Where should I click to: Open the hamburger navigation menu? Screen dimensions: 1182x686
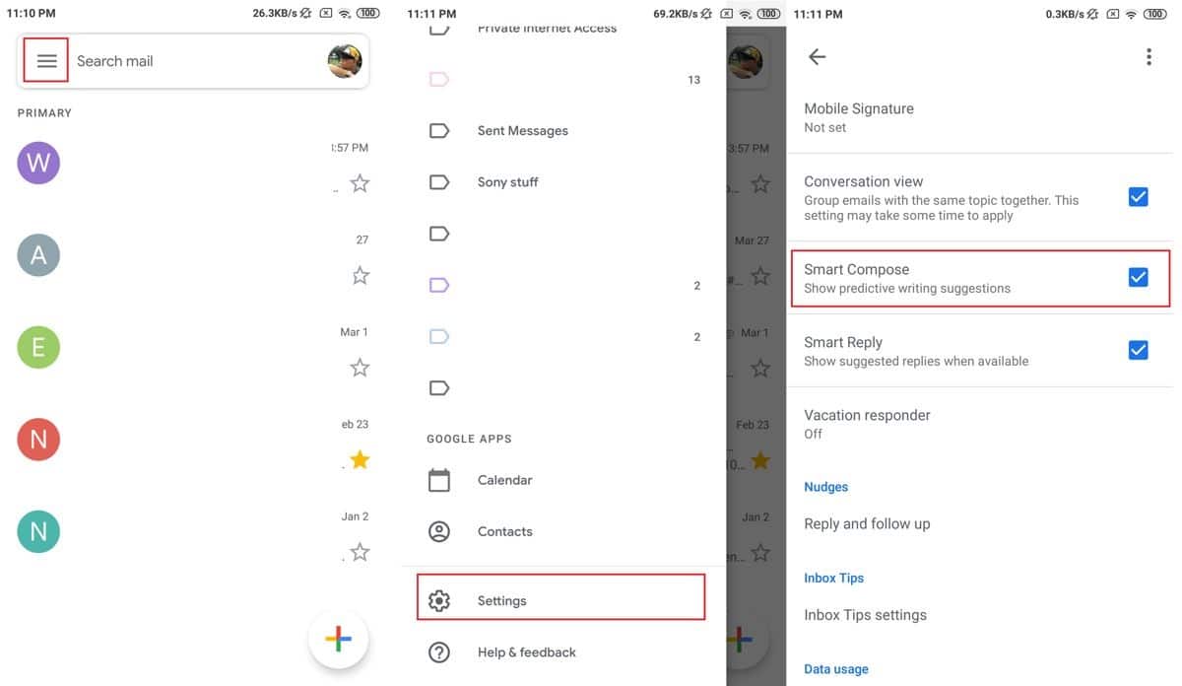point(46,61)
